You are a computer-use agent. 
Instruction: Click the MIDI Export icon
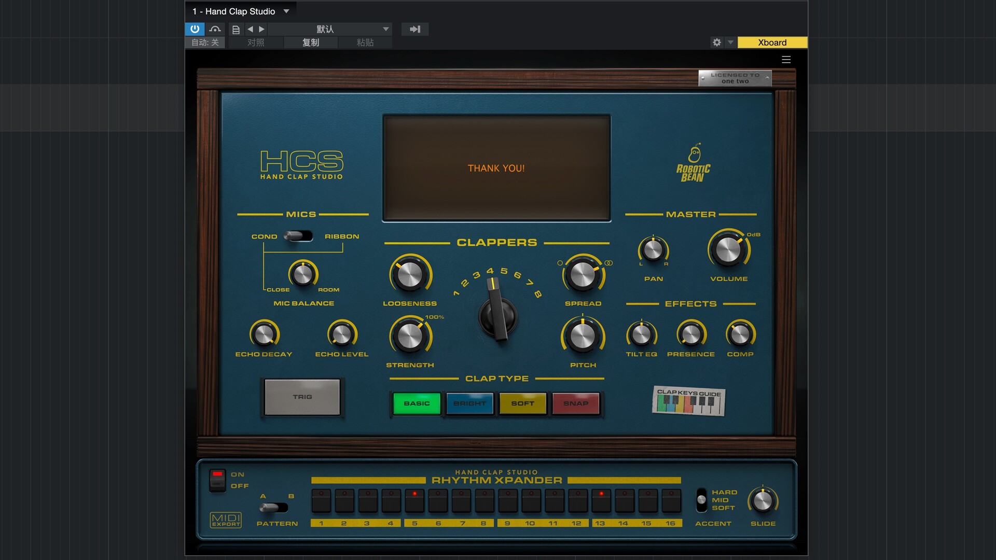[x=226, y=520]
